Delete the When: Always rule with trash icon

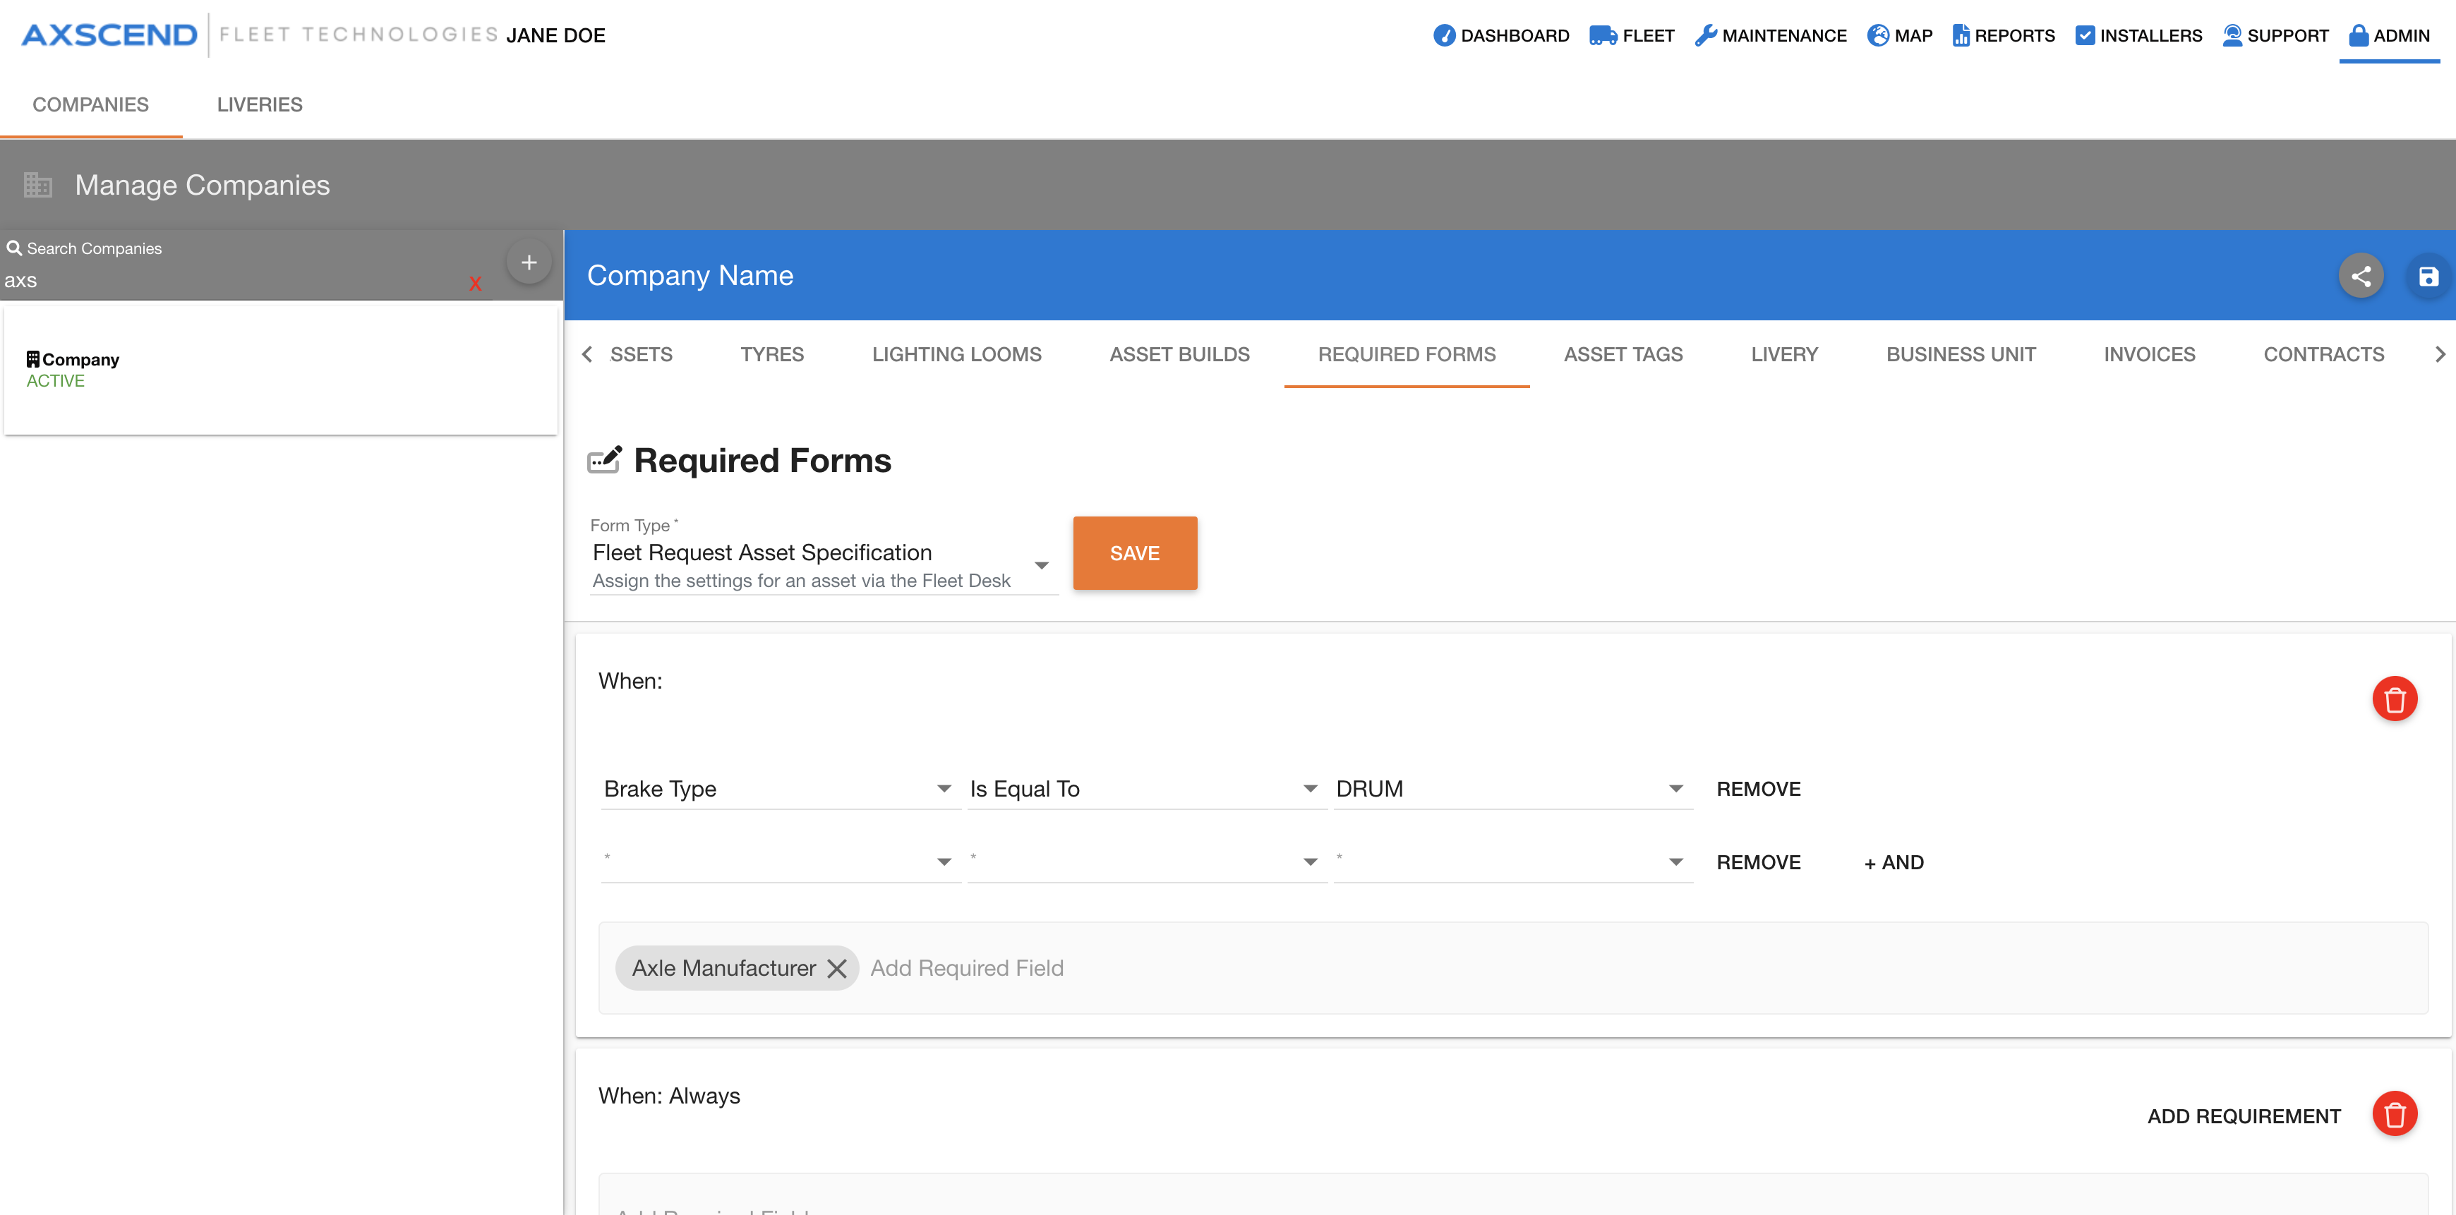click(2394, 1114)
